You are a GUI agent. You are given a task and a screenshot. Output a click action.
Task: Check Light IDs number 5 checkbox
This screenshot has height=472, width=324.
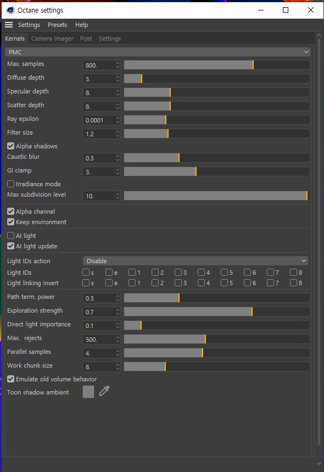click(x=224, y=273)
